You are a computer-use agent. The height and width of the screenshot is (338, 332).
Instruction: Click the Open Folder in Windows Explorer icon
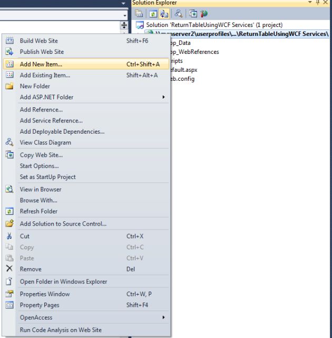point(9,281)
